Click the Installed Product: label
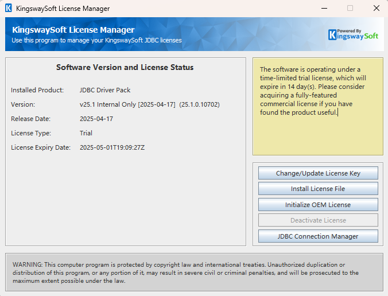This screenshot has width=388, height=296. pyautogui.click(x=37, y=90)
